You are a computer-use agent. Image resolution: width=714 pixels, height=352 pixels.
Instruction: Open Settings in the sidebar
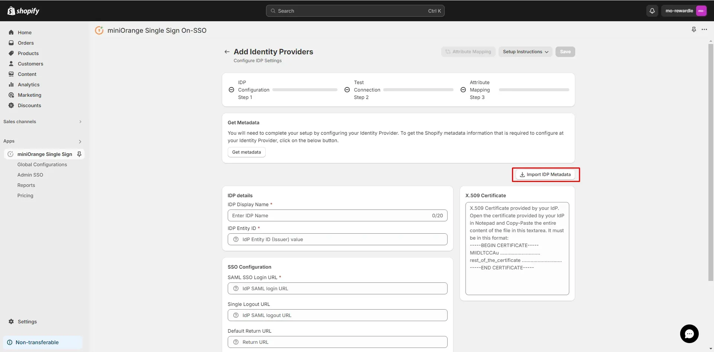pyautogui.click(x=27, y=321)
